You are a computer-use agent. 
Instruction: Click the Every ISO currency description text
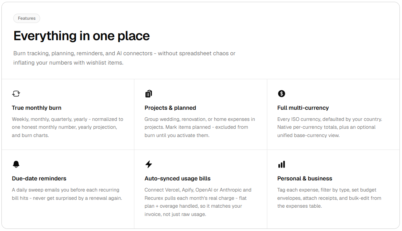click(329, 127)
